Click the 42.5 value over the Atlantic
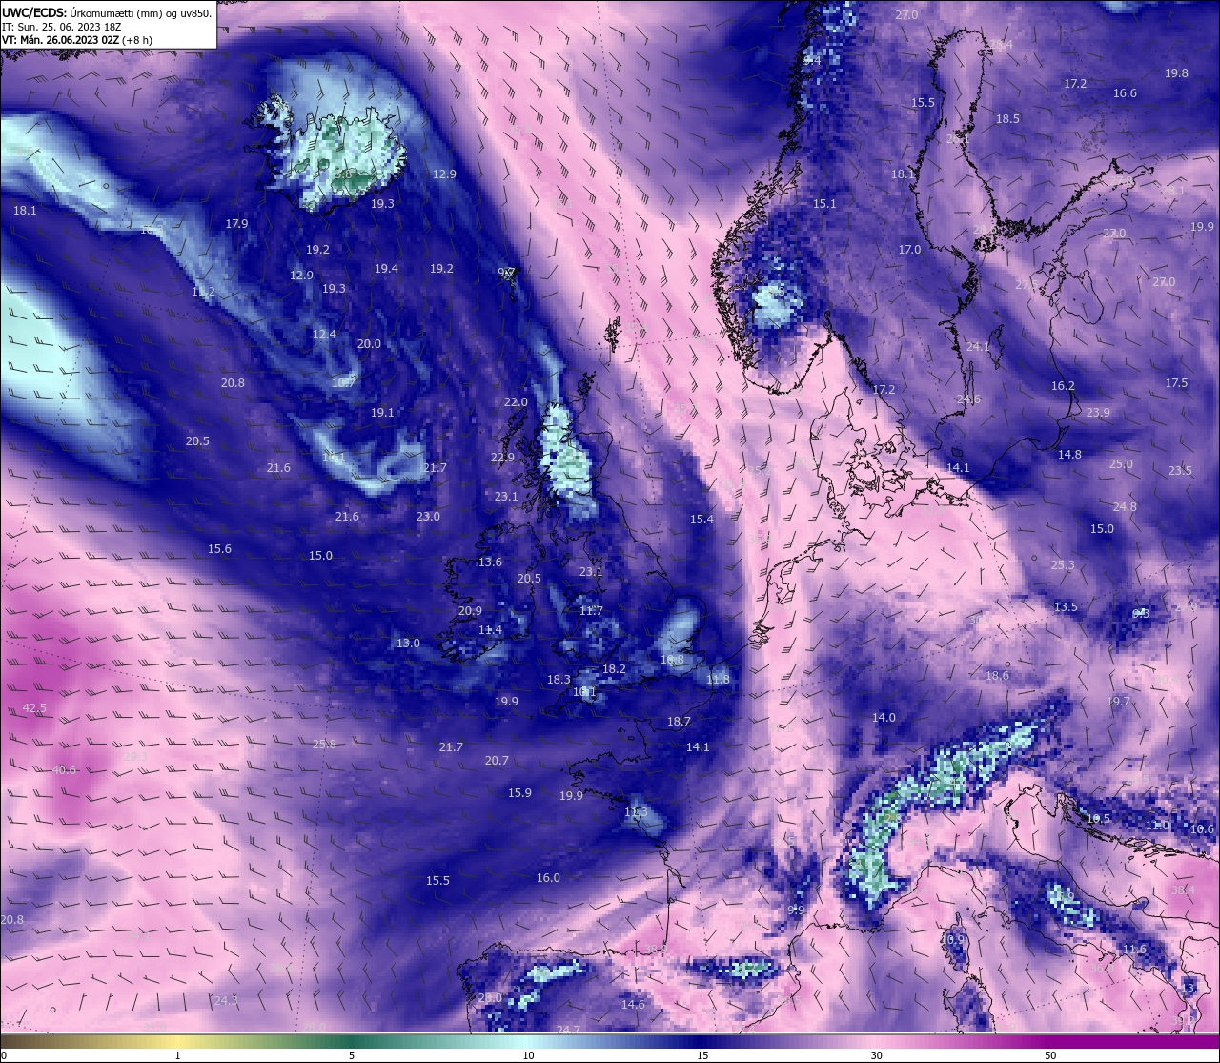This screenshot has height=1063, width=1220. pos(34,707)
